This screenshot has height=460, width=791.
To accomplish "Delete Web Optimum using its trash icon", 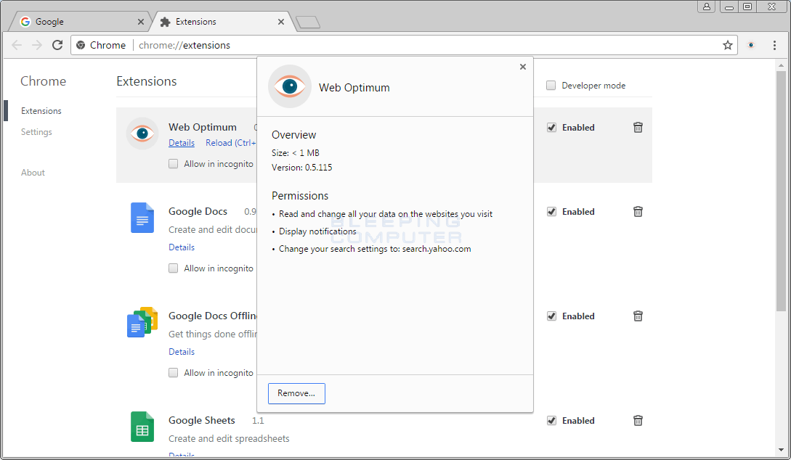I will [638, 128].
